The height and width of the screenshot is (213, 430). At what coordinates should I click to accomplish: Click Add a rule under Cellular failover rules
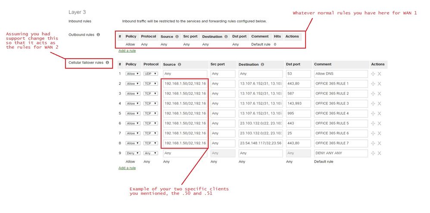pos(127,168)
